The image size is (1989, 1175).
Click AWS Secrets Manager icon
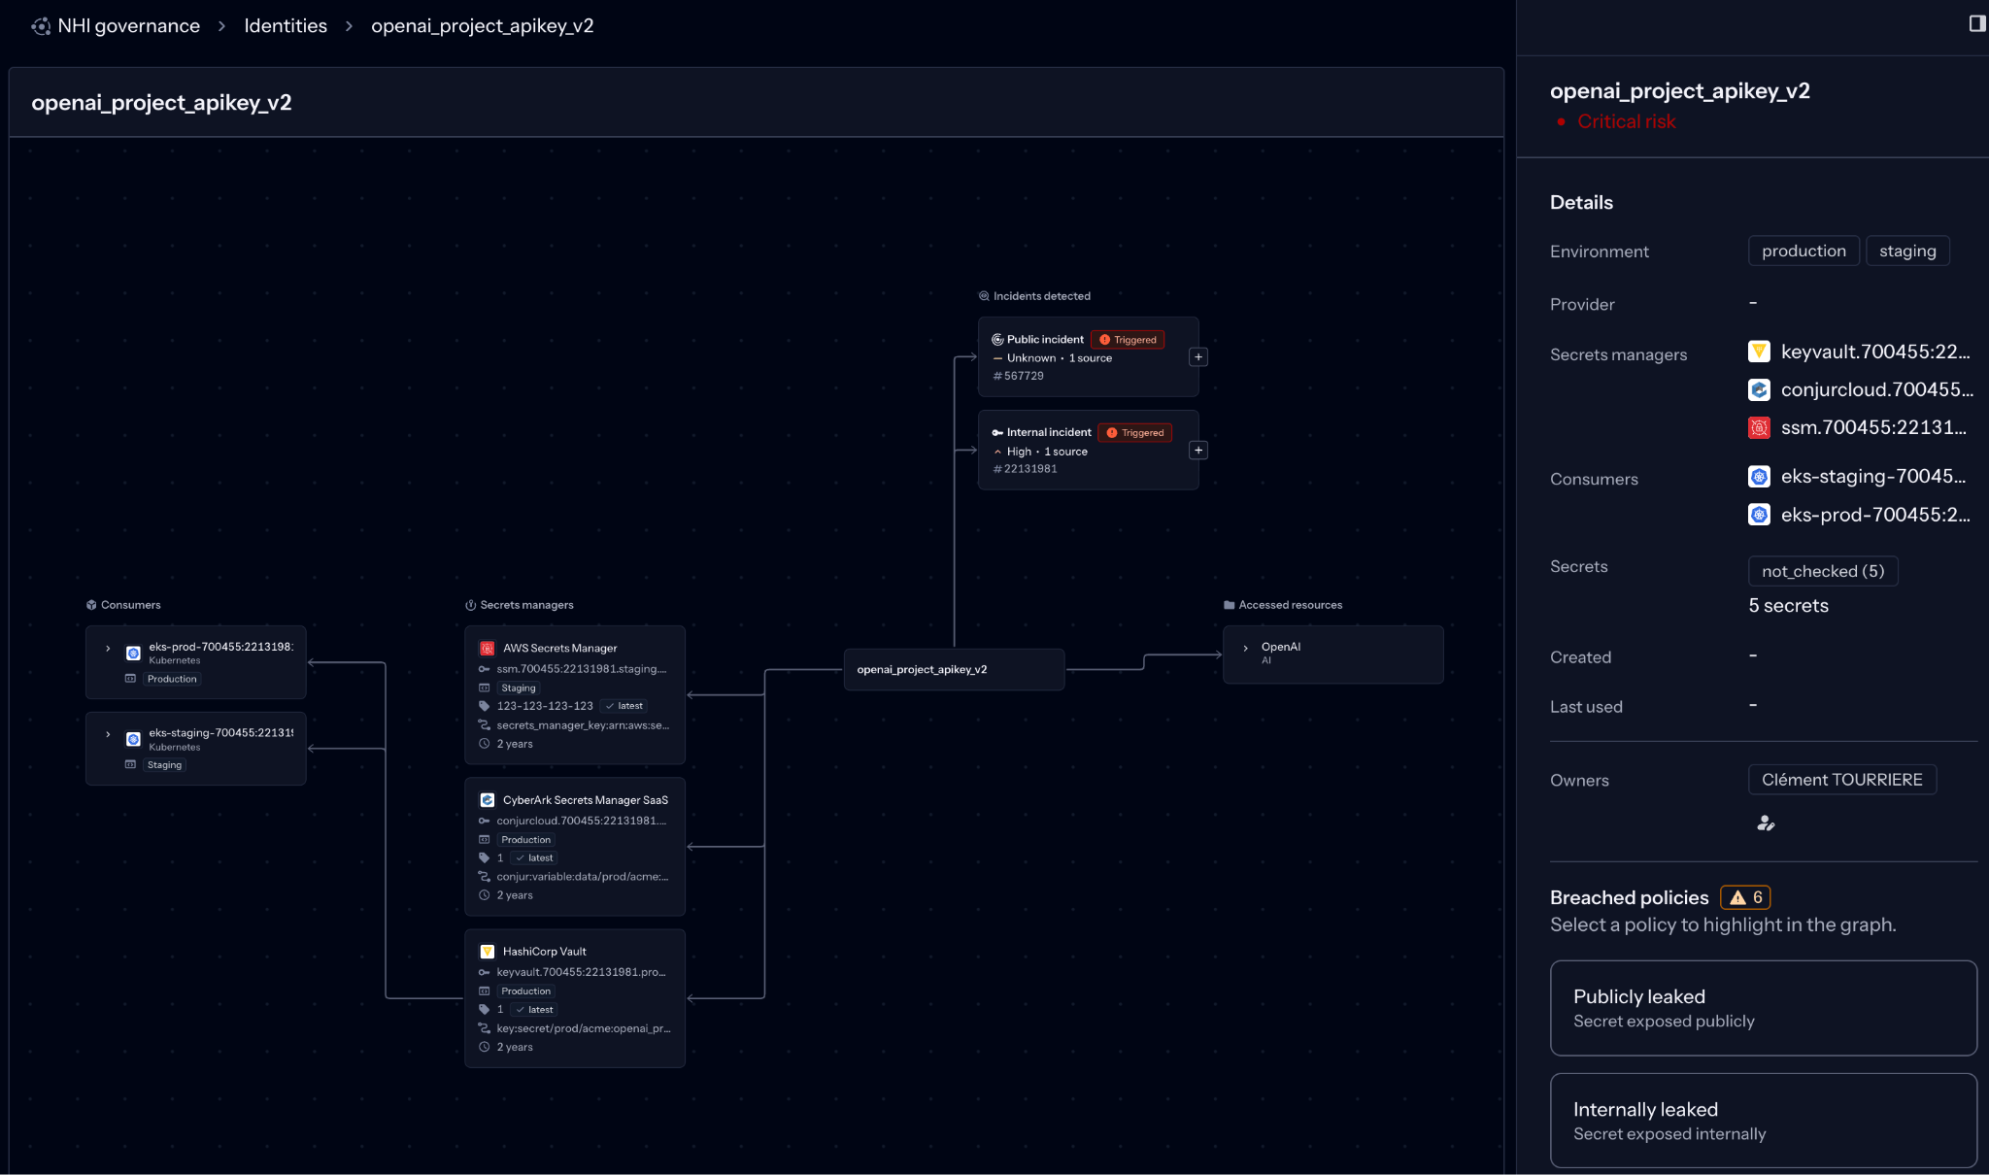point(488,649)
